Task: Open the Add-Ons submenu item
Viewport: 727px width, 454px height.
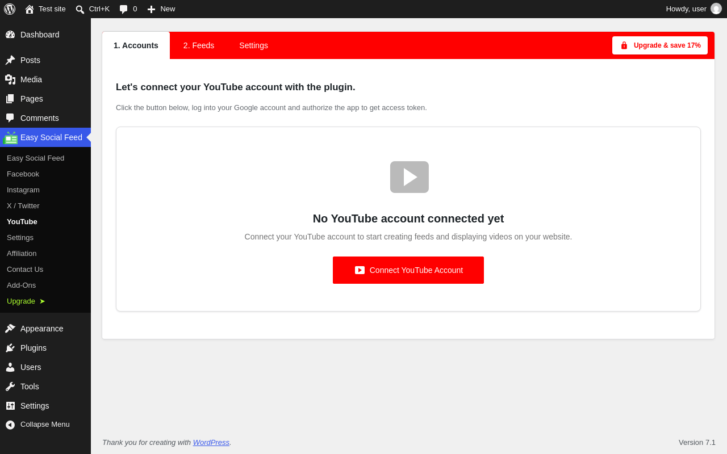Action: [45, 285]
